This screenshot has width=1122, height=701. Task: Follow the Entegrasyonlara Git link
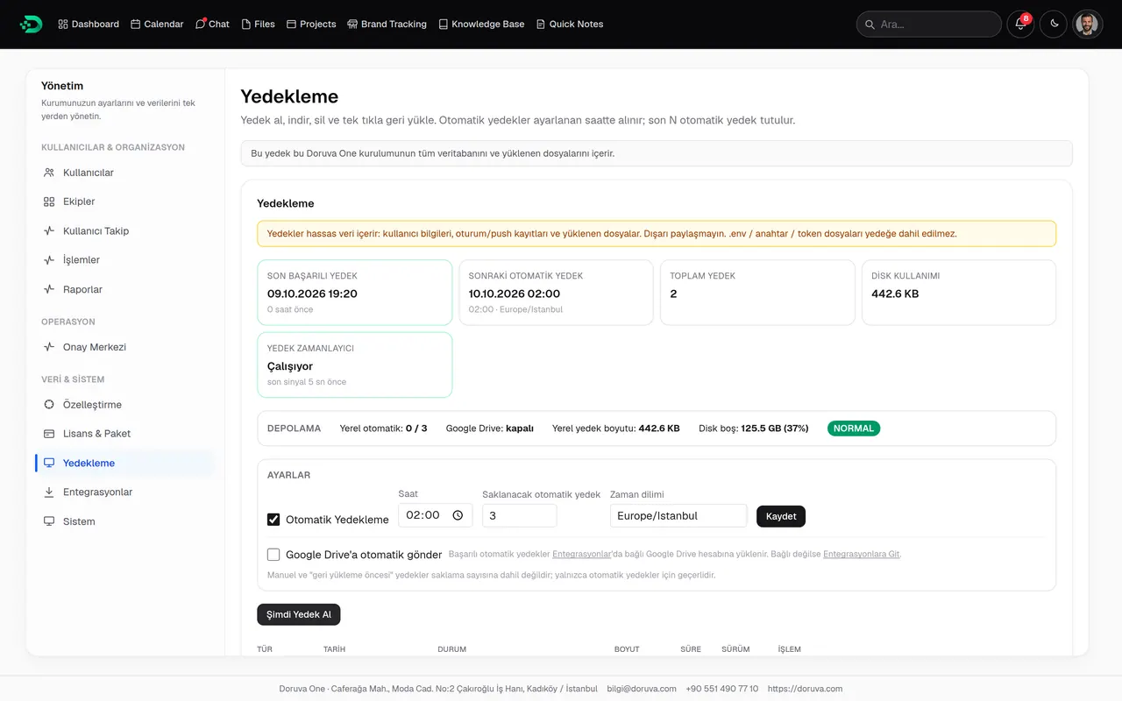click(x=862, y=555)
